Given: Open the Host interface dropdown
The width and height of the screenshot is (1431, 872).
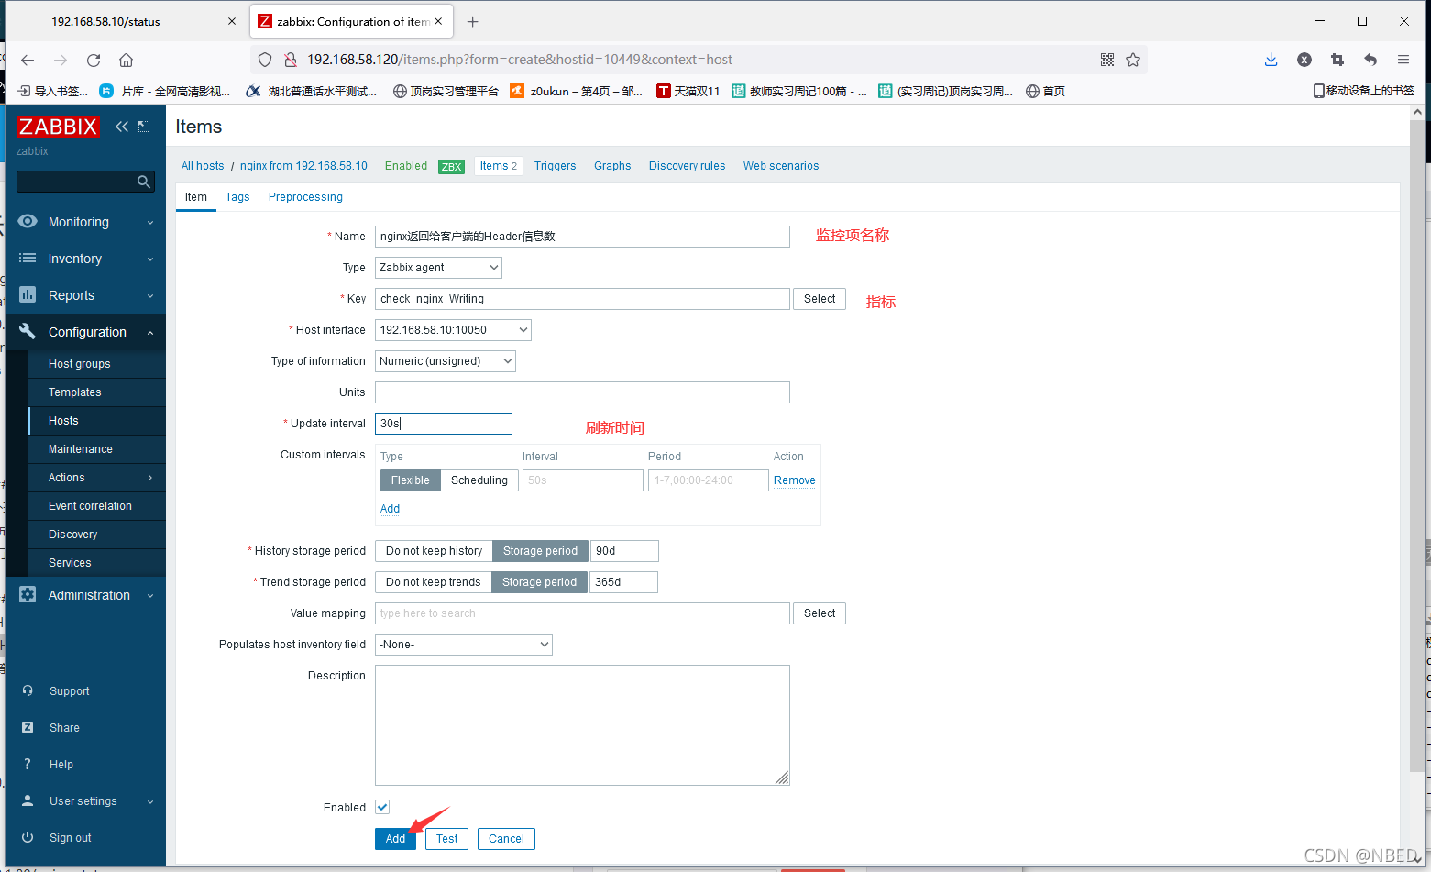Looking at the screenshot, I should pyautogui.click(x=453, y=329).
